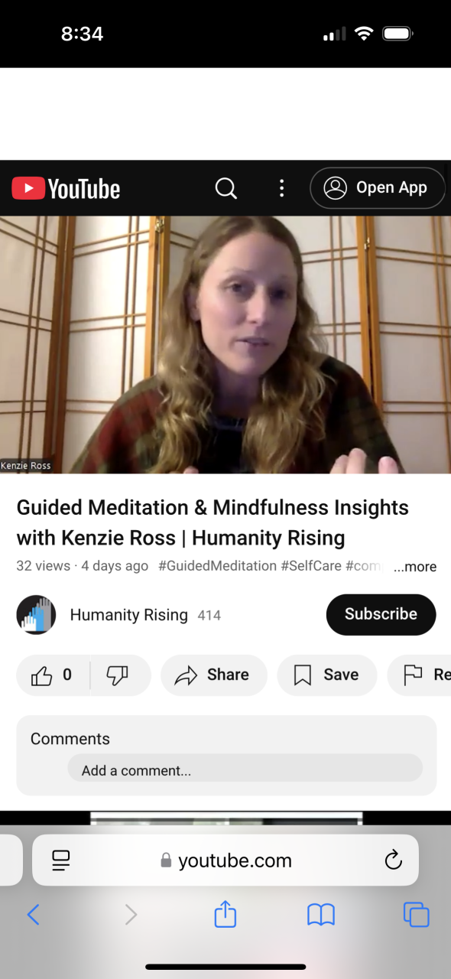
Task: Open Safari bookmarks
Action: click(321, 914)
